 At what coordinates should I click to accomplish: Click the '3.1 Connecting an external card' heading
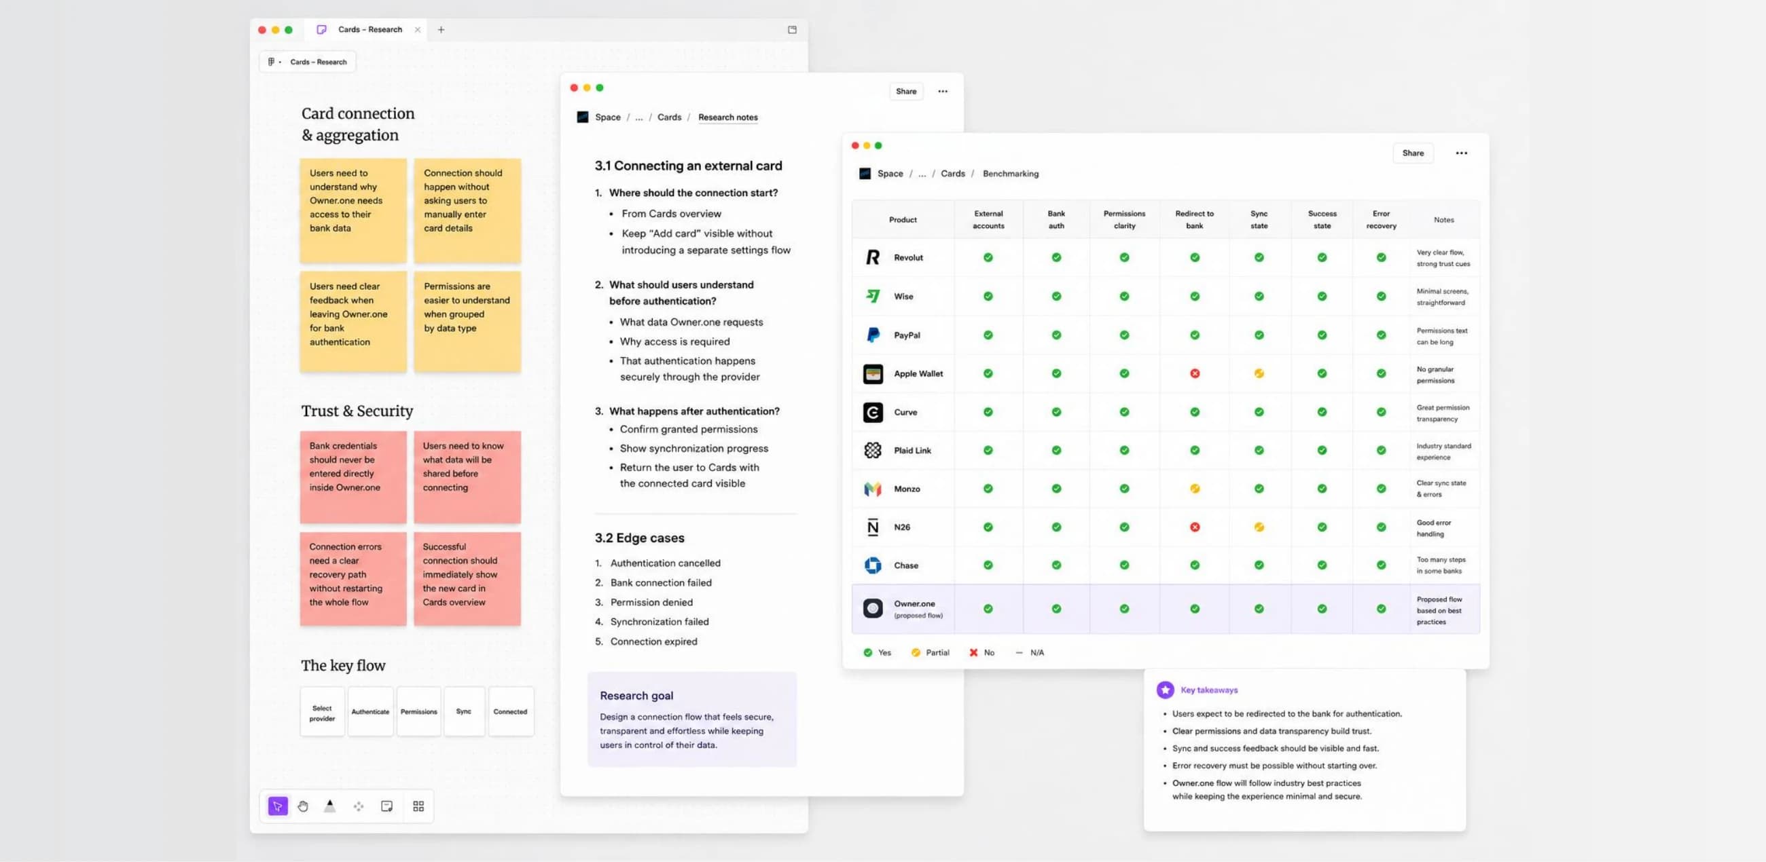pyautogui.click(x=687, y=166)
